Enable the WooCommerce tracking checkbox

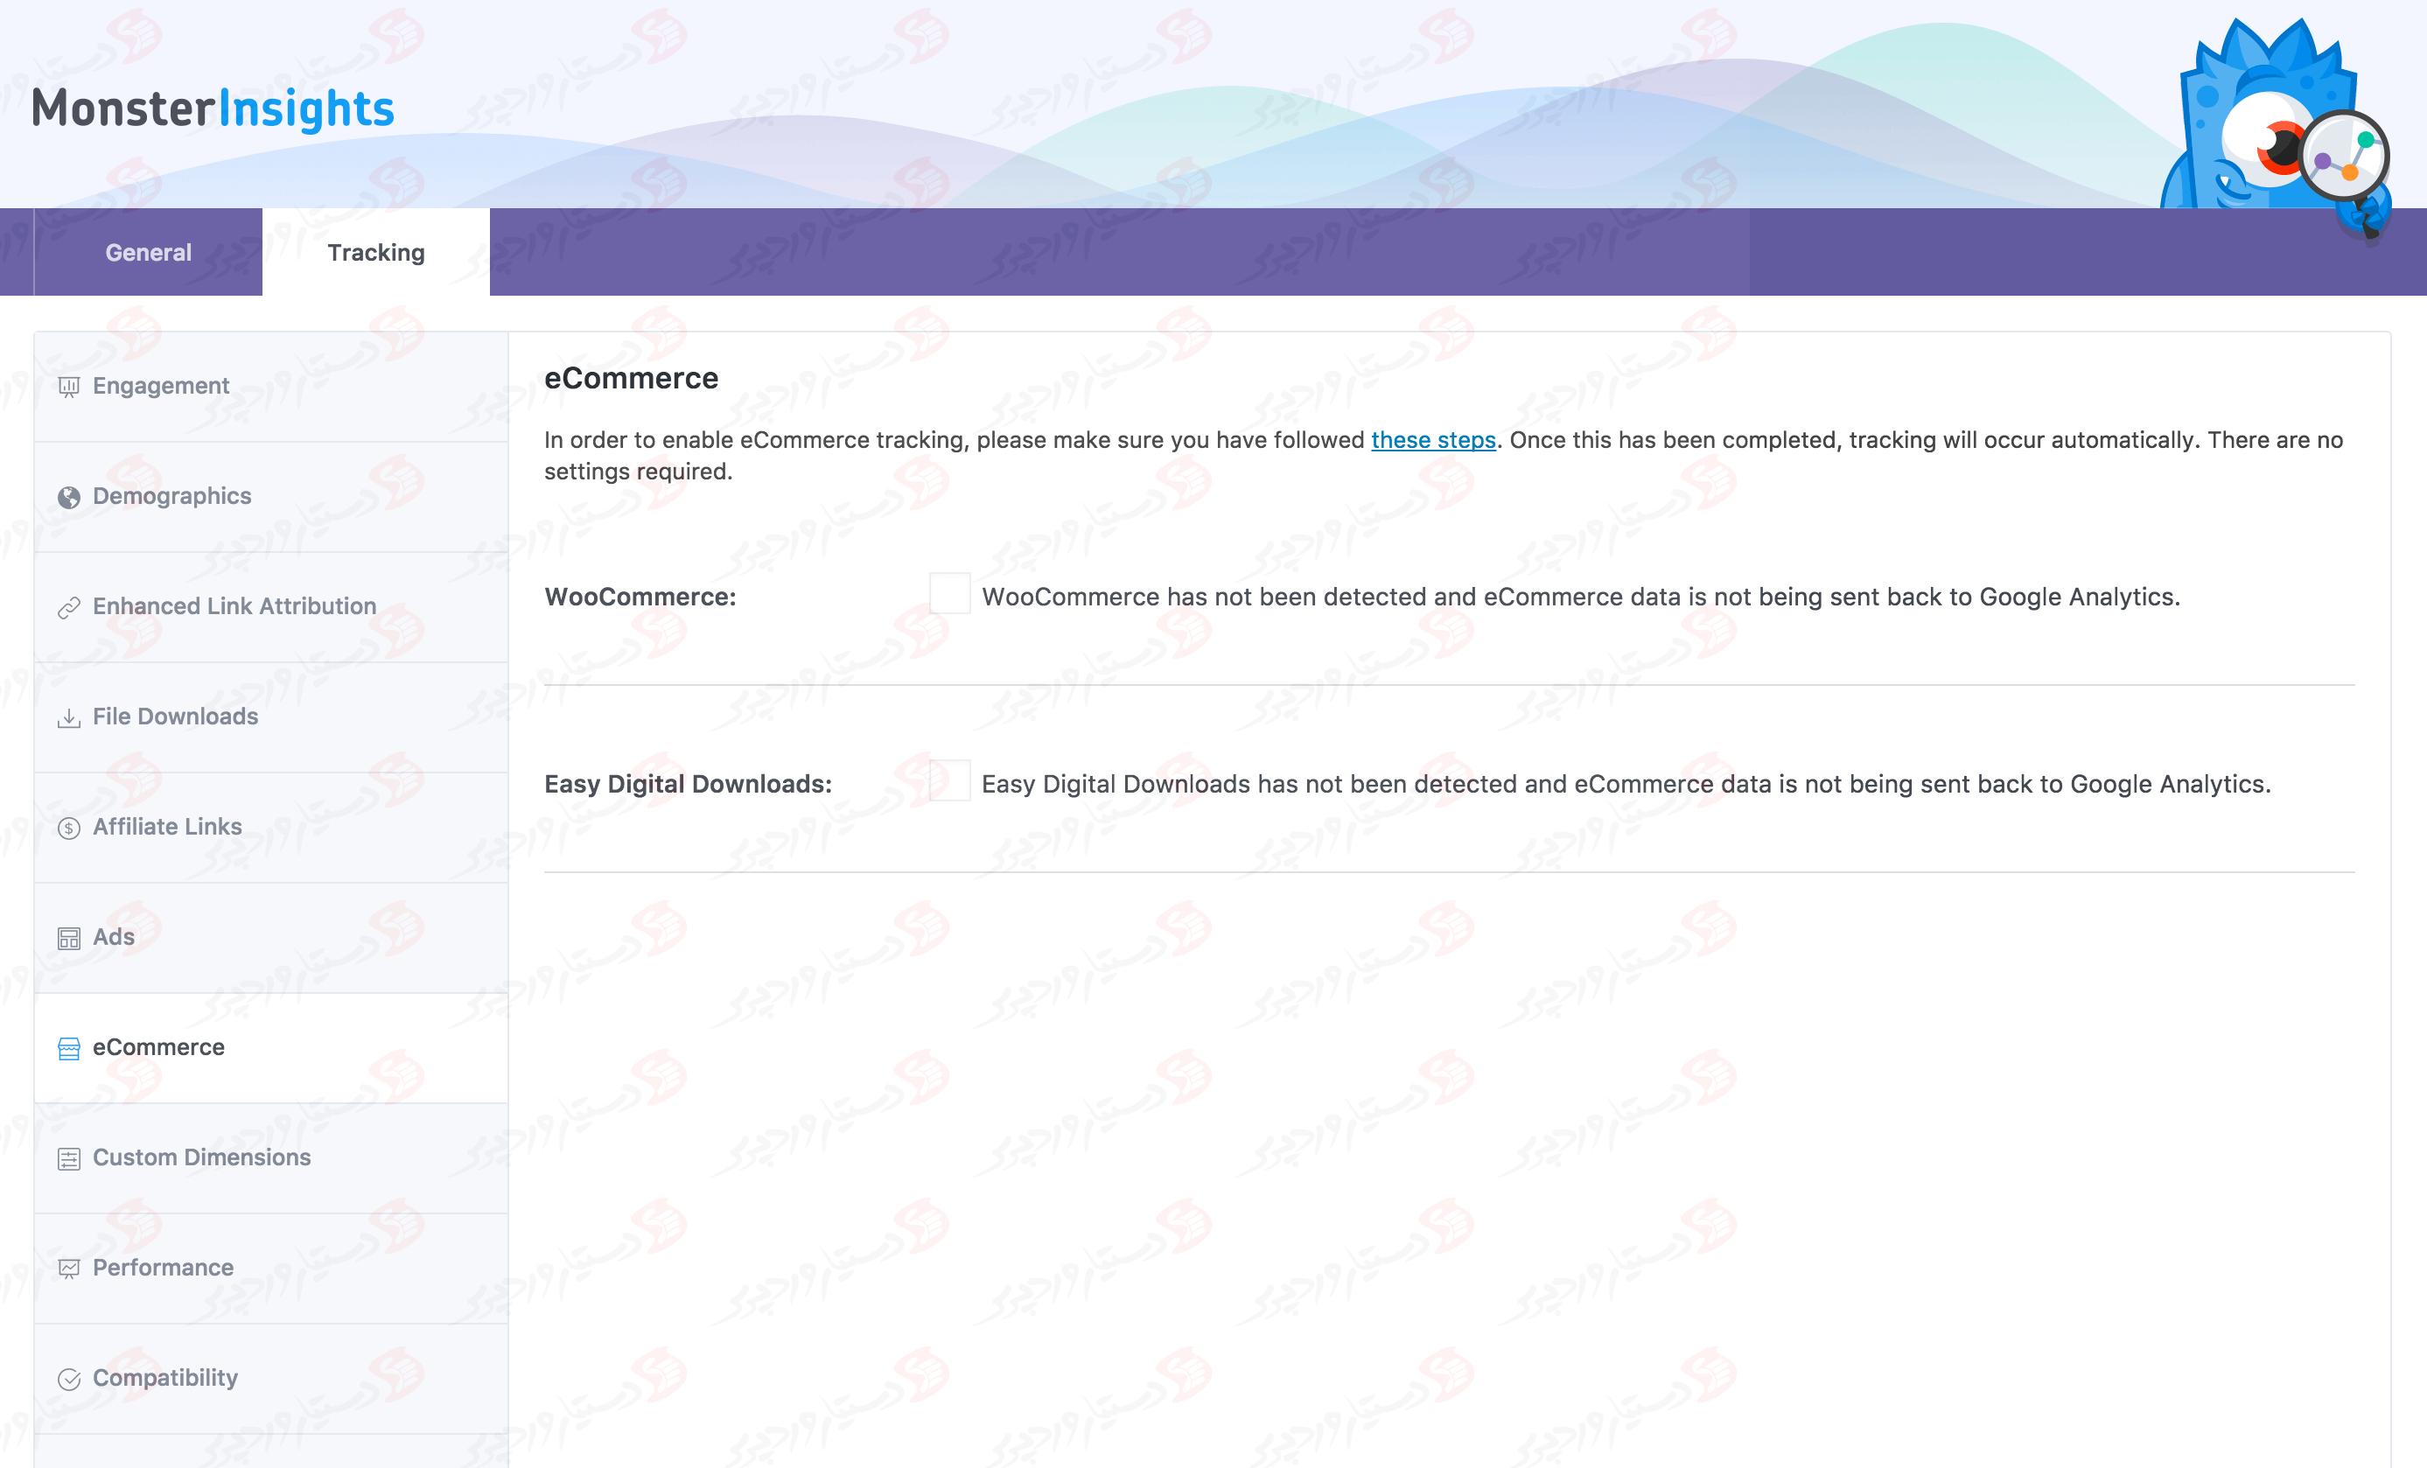[x=948, y=594]
